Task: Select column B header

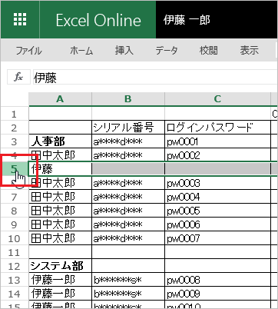Action: click(x=128, y=99)
